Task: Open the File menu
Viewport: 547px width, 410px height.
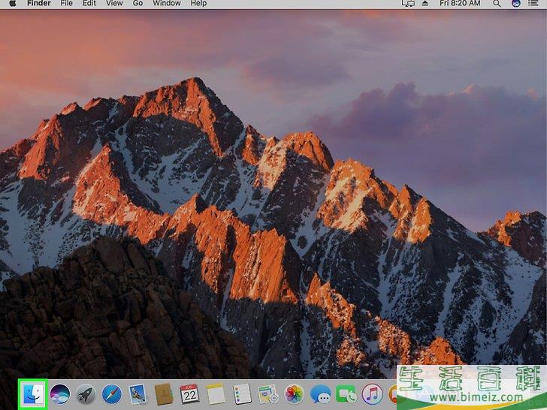Action: point(66,4)
